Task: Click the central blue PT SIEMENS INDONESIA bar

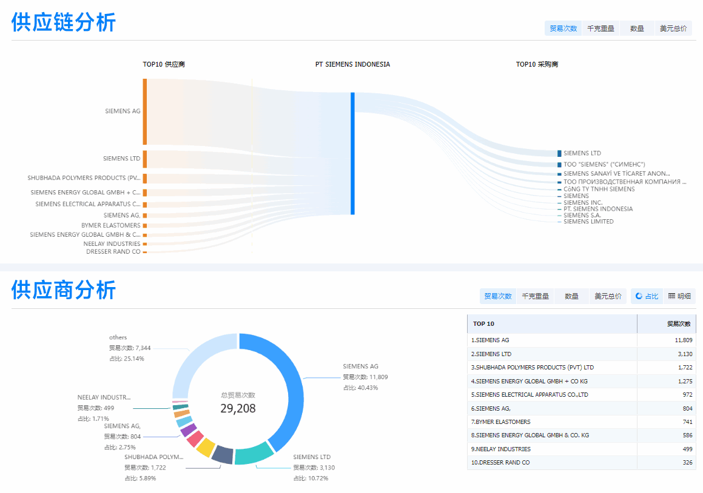Action: 352,153
